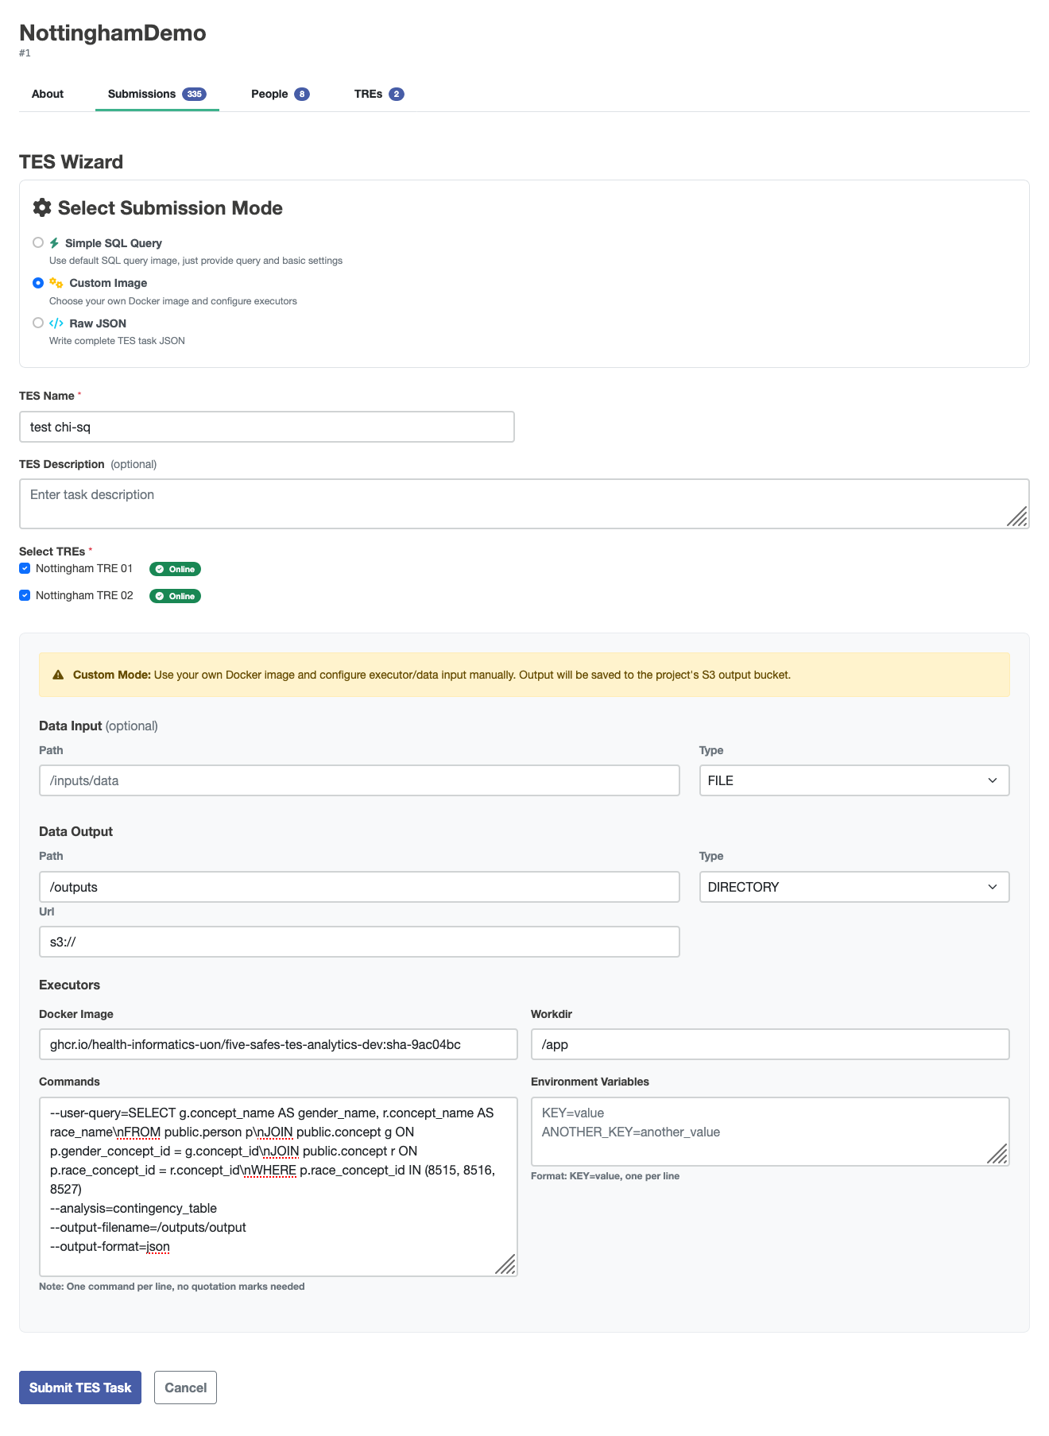Viewport: 1049px width, 1436px height.
Task: Click the resize handle of Commands textarea
Action: point(505,1264)
